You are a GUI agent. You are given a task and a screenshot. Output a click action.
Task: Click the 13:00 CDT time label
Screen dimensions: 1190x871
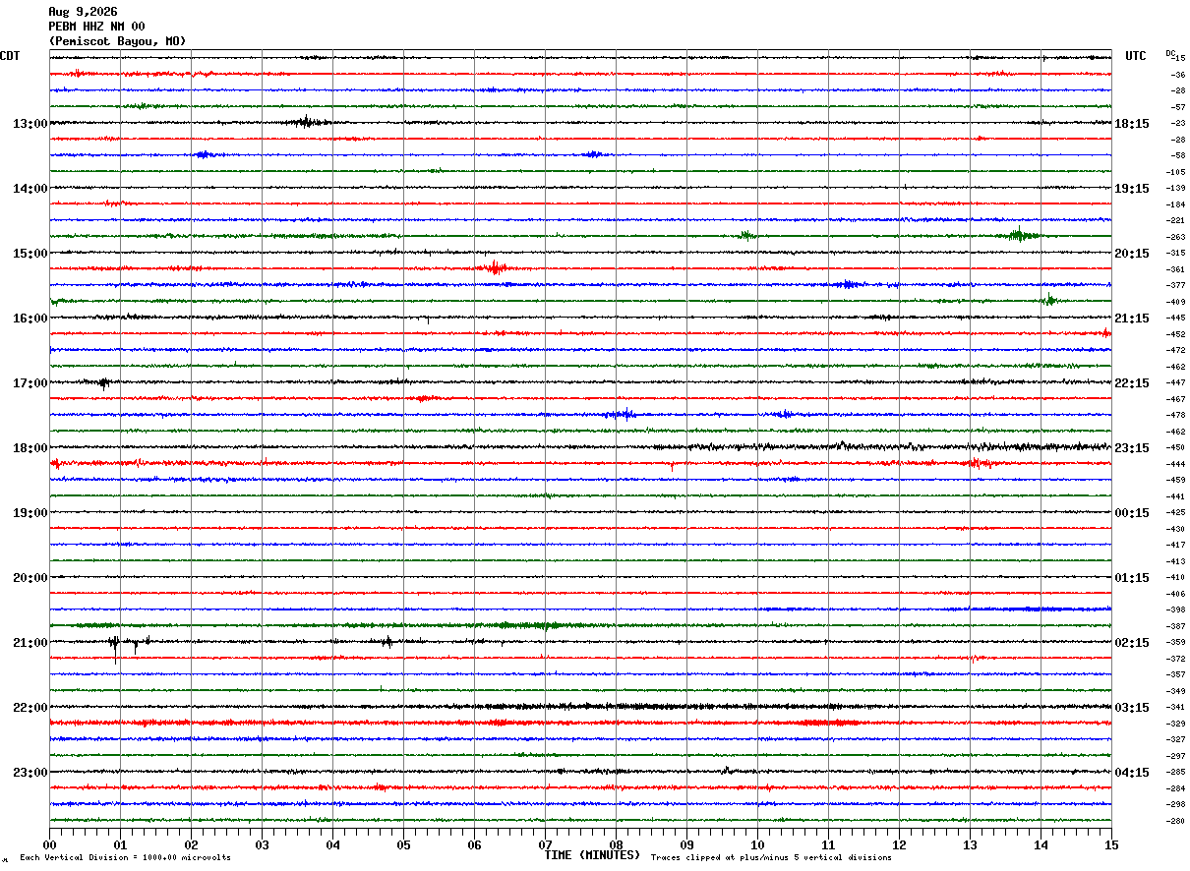click(x=30, y=124)
